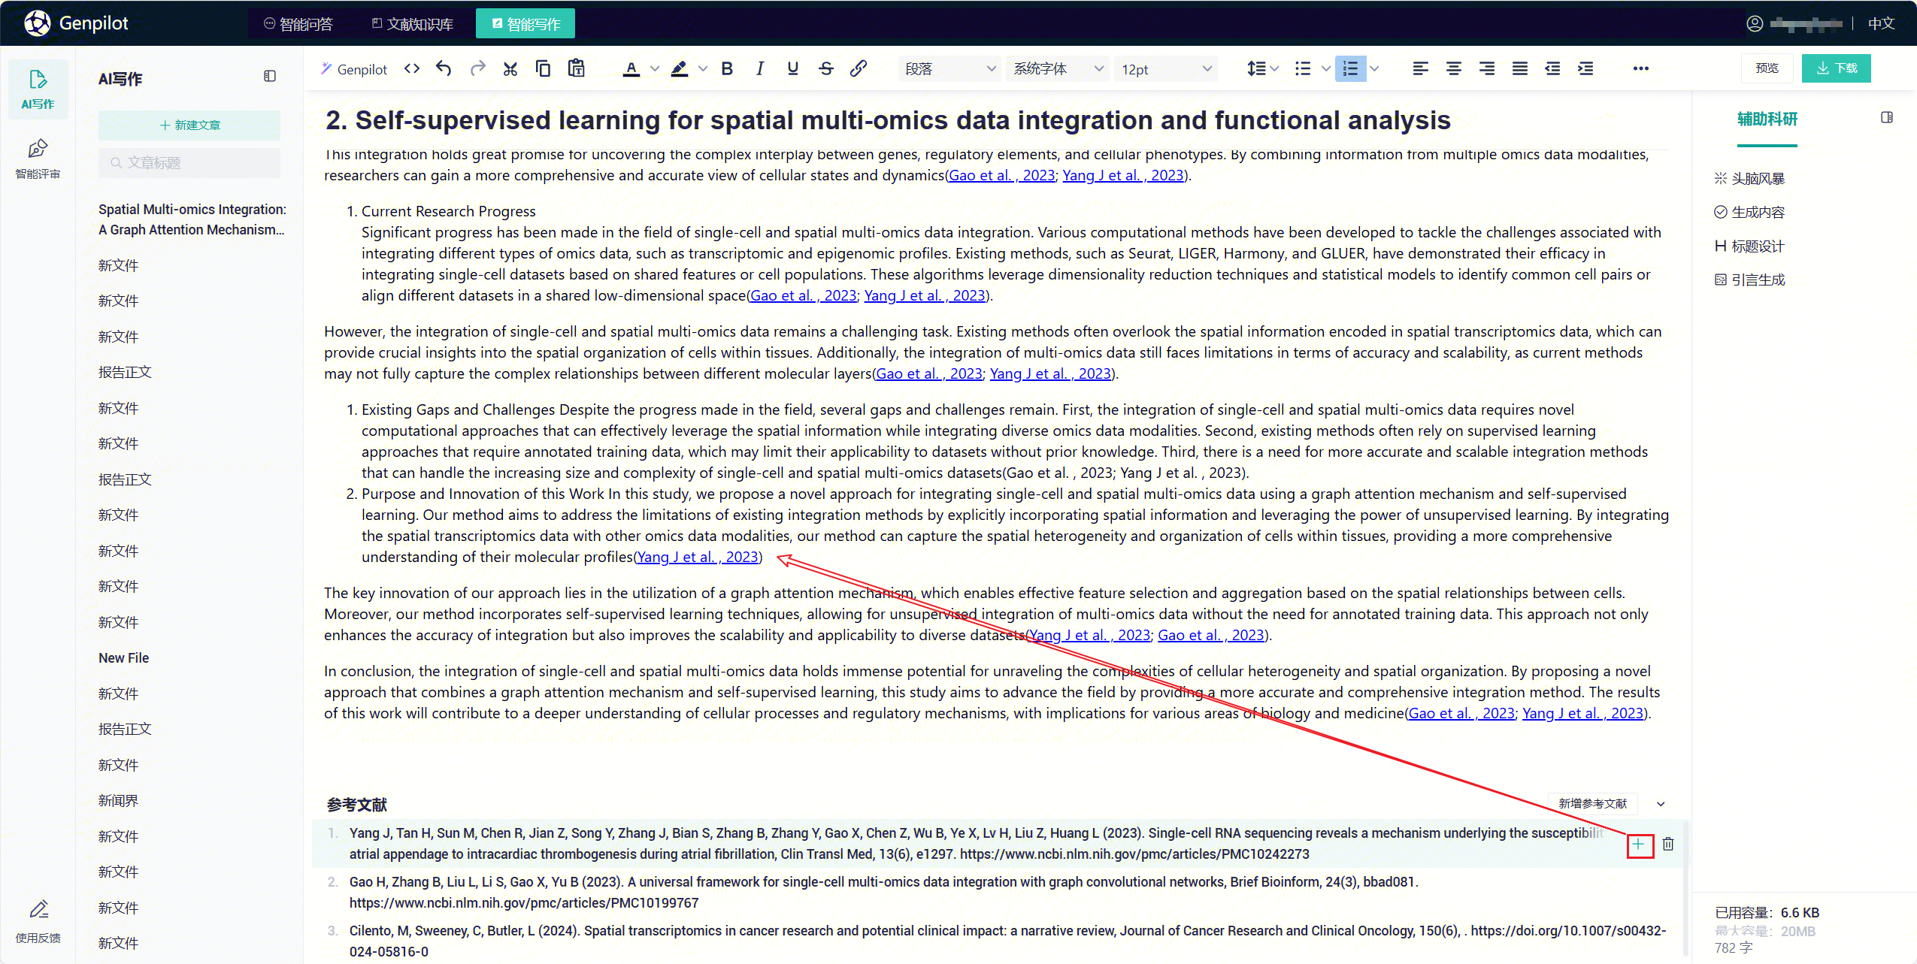Open 引言生成 introduction generator tool

coord(1749,280)
